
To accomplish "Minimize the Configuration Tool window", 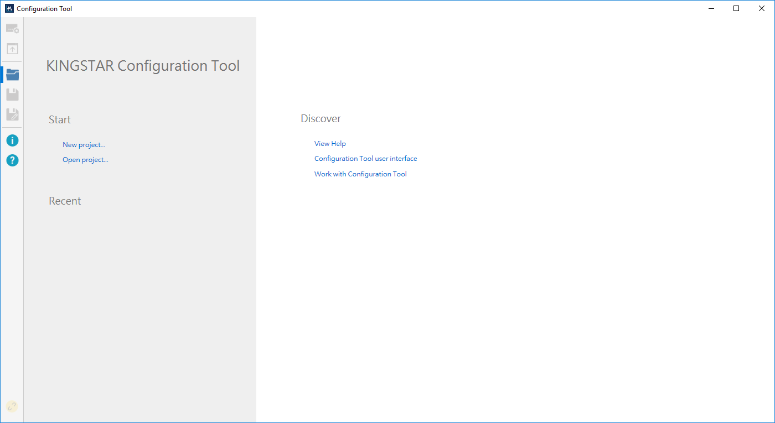I will tap(711, 8).
